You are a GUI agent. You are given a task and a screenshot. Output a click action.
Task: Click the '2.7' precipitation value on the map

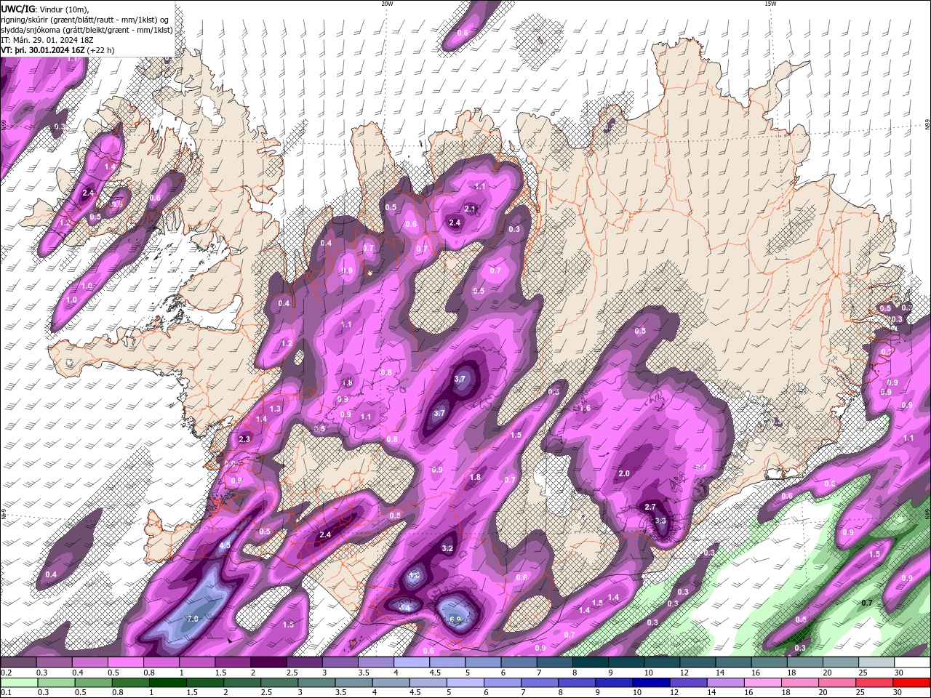click(x=650, y=507)
